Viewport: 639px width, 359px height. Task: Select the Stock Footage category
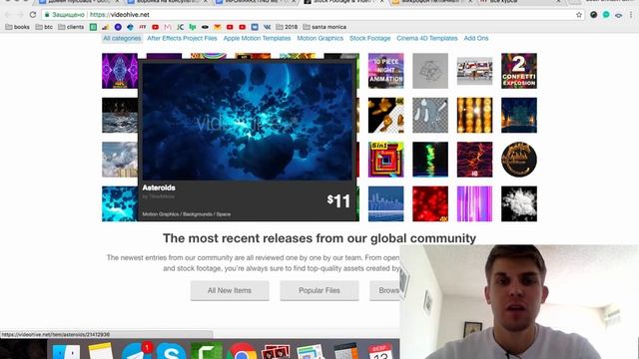[369, 38]
